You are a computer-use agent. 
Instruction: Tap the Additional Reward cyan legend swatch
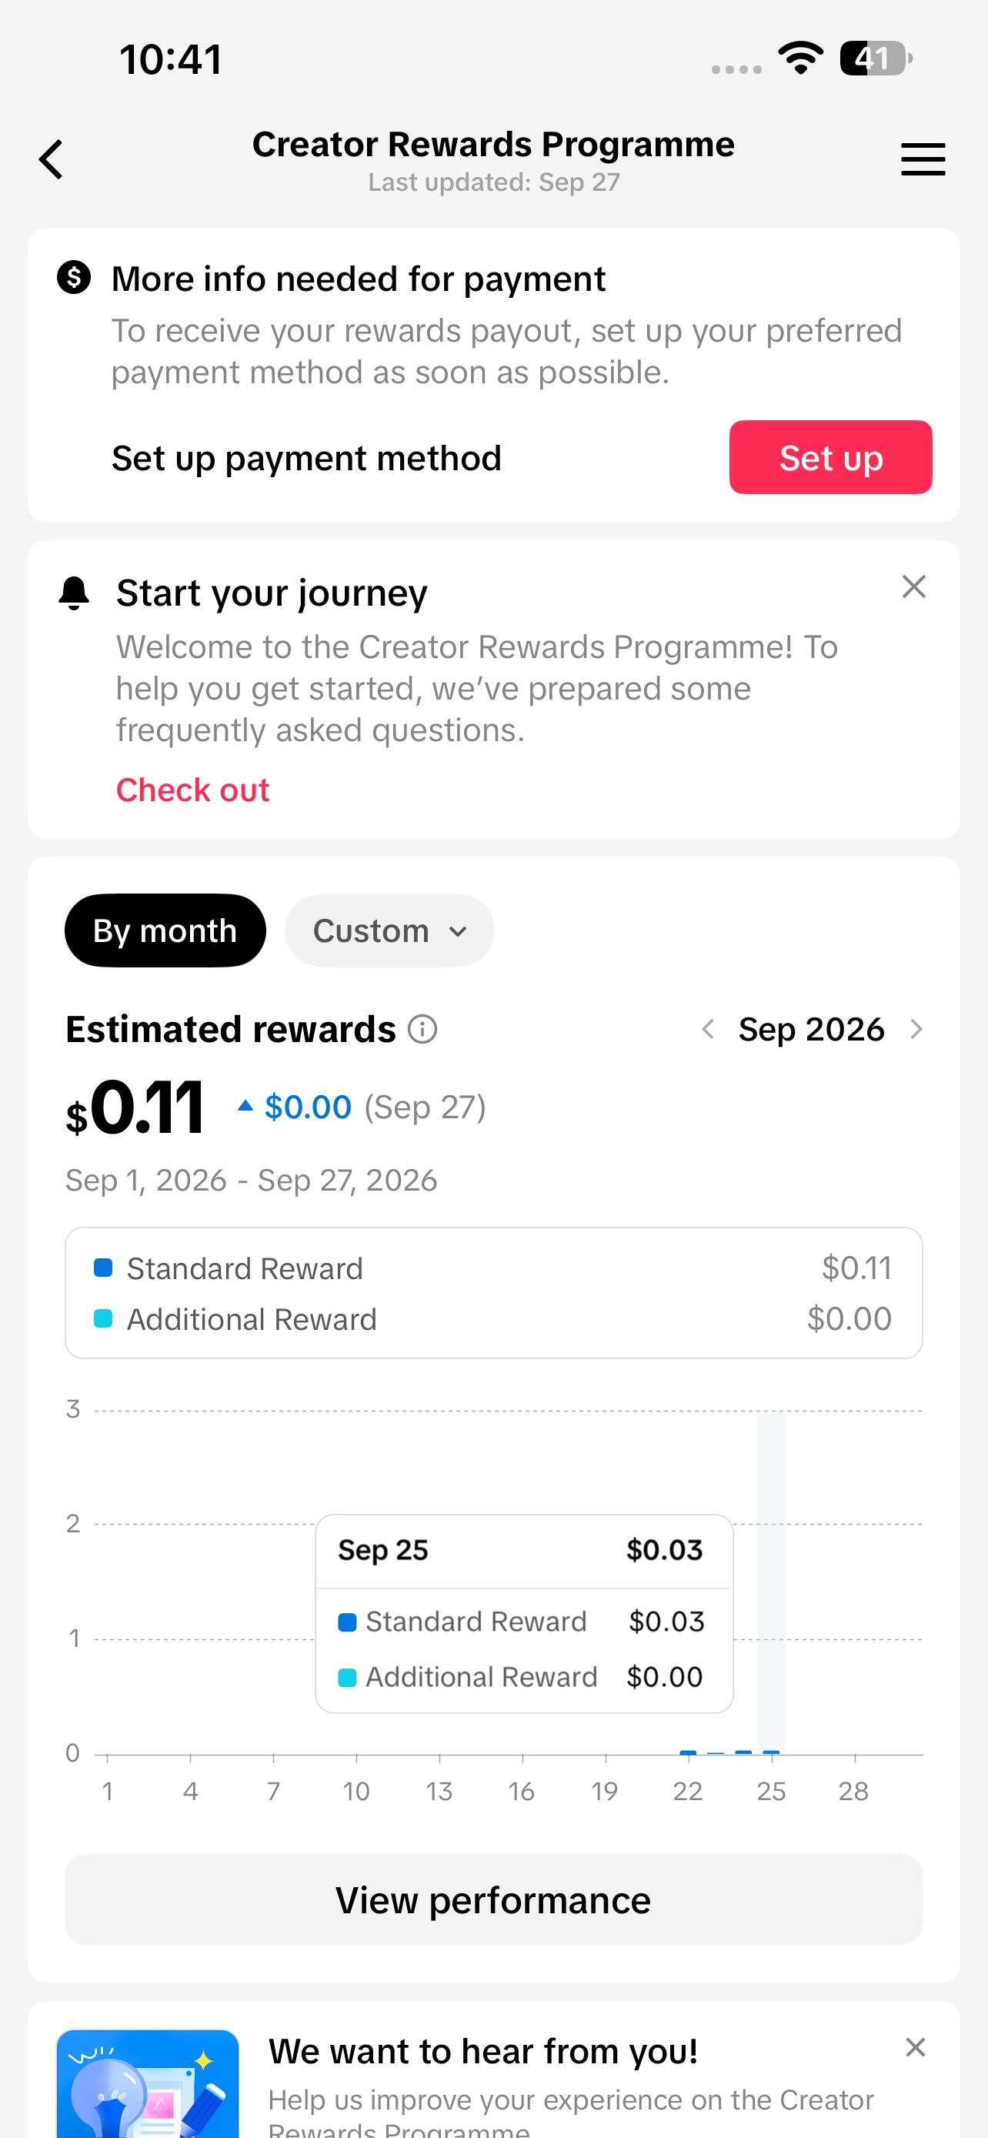point(103,1318)
